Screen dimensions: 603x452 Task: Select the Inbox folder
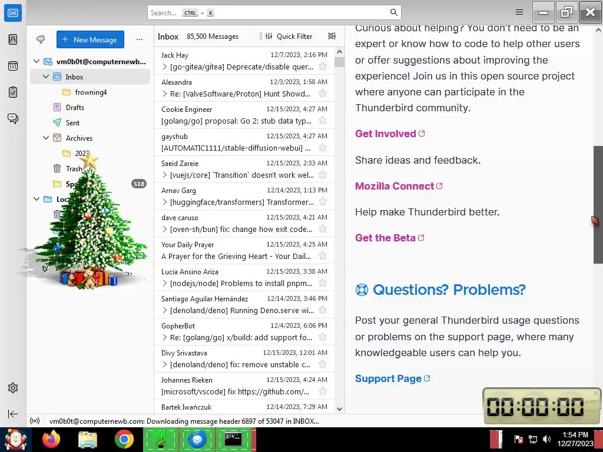[x=90, y=77]
